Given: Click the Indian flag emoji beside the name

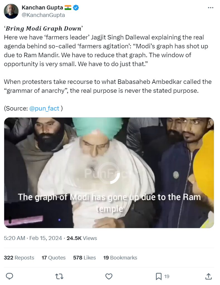Looking at the screenshot, I should pos(68,7).
